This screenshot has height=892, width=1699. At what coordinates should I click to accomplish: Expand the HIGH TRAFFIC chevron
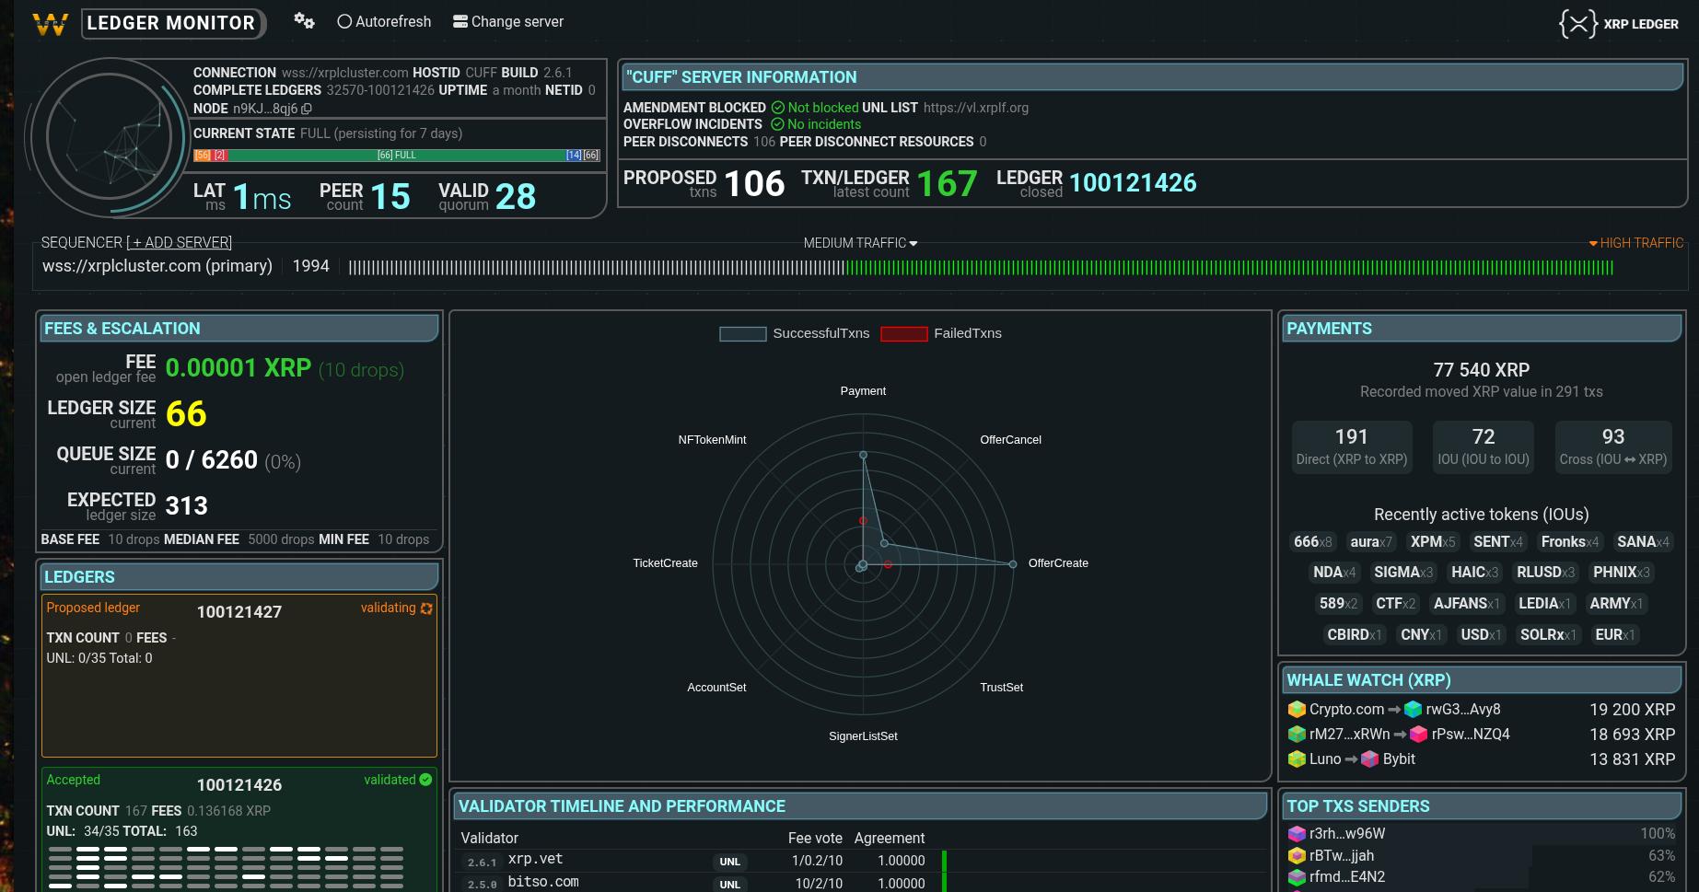click(x=1595, y=243)
